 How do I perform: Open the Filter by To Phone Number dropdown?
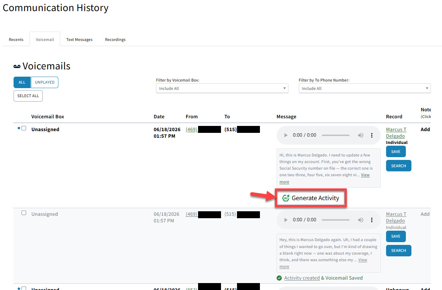pos(365,88)
